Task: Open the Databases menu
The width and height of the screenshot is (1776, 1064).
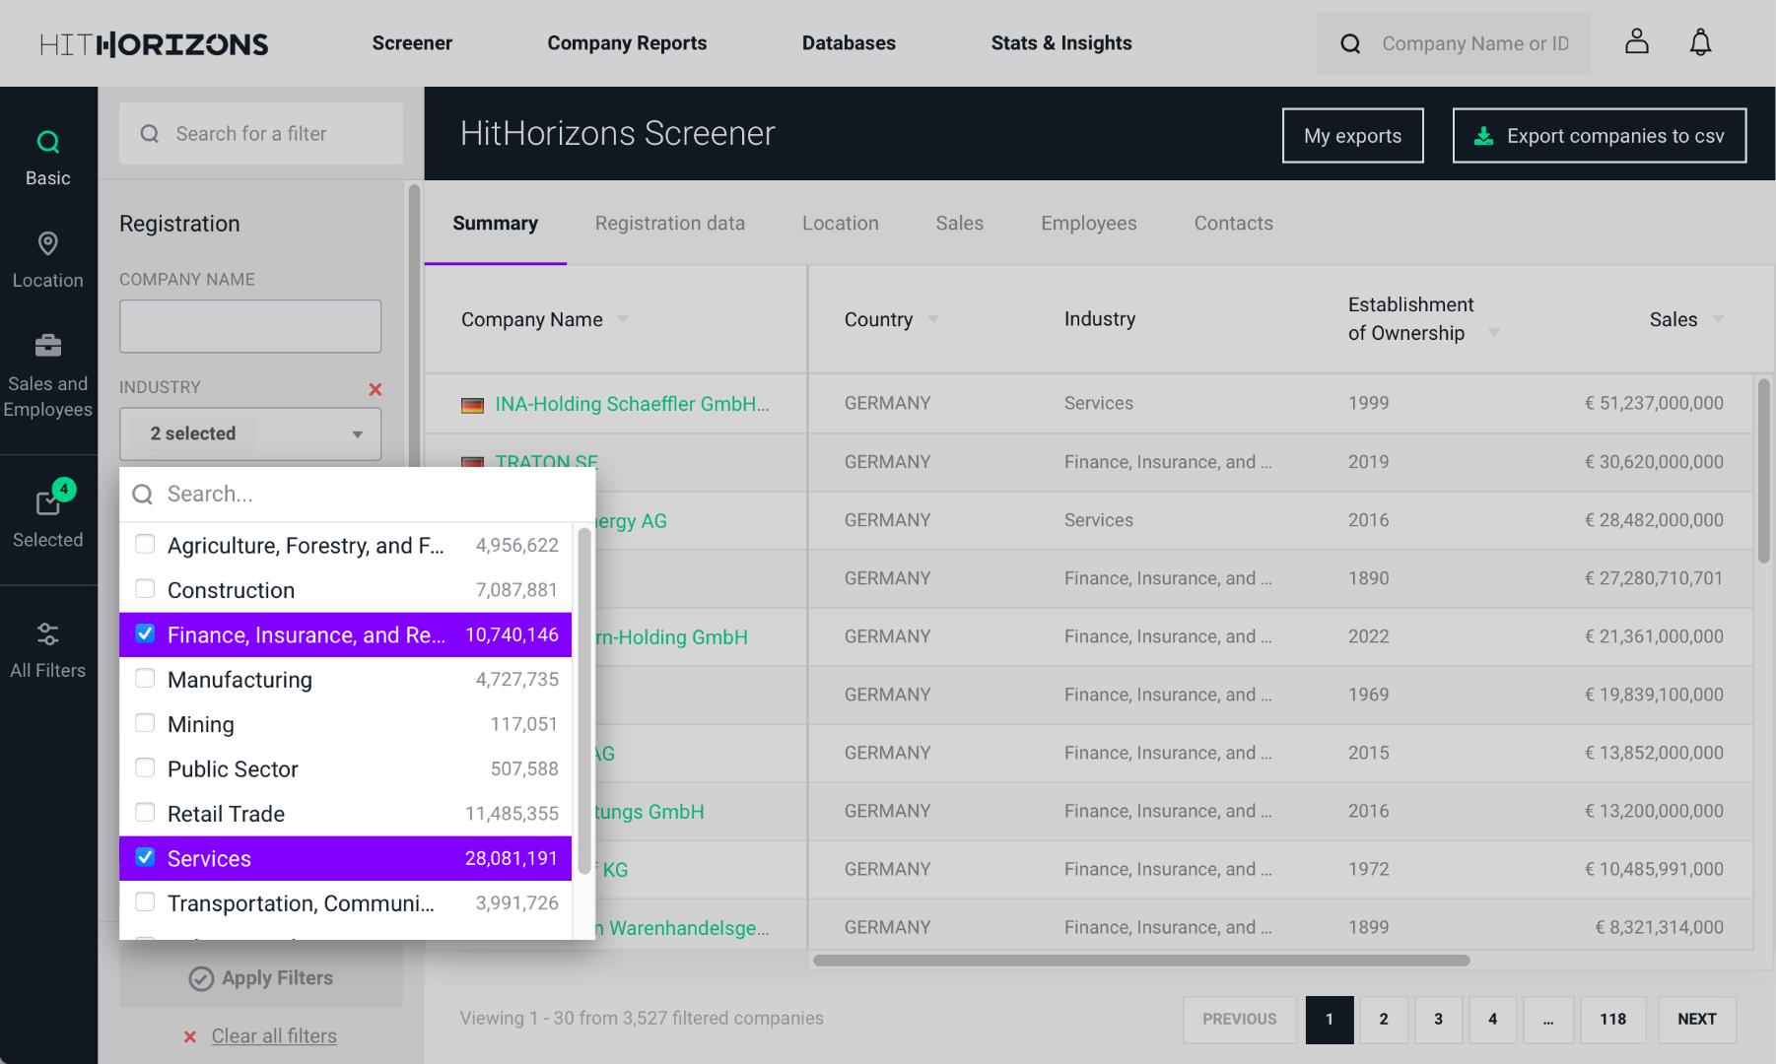Action: [849, 43]
